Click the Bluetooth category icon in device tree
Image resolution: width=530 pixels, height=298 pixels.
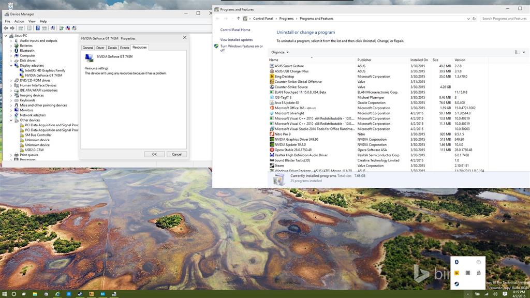tap(16, 50)
